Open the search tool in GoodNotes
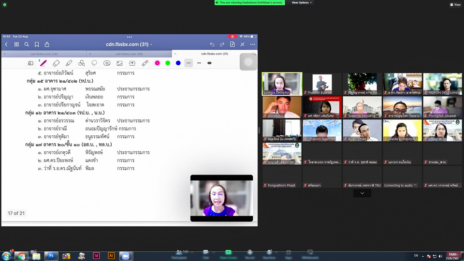 tap(27, 44)
